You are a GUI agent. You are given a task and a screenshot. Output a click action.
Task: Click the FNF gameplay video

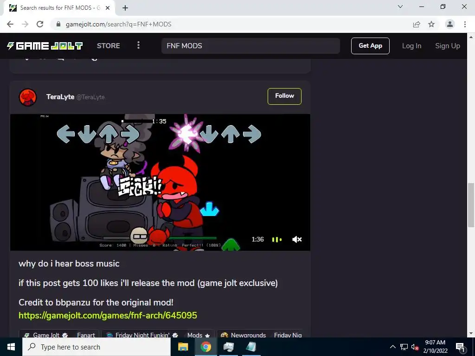pyautogui.click(x=160, y=182)
